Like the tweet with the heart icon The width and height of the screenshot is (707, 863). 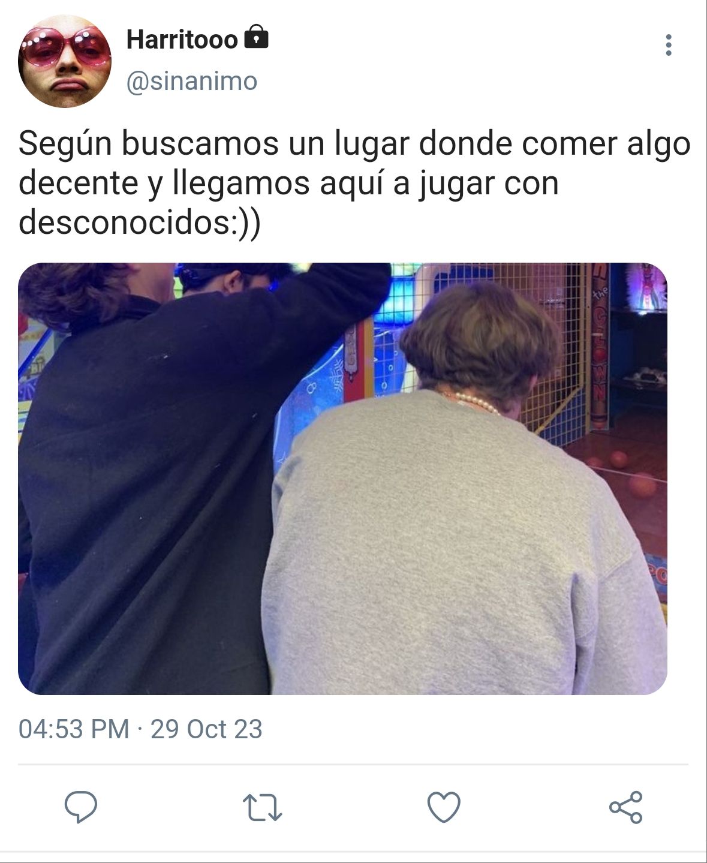pyautogui.click(x=444, y=807)
